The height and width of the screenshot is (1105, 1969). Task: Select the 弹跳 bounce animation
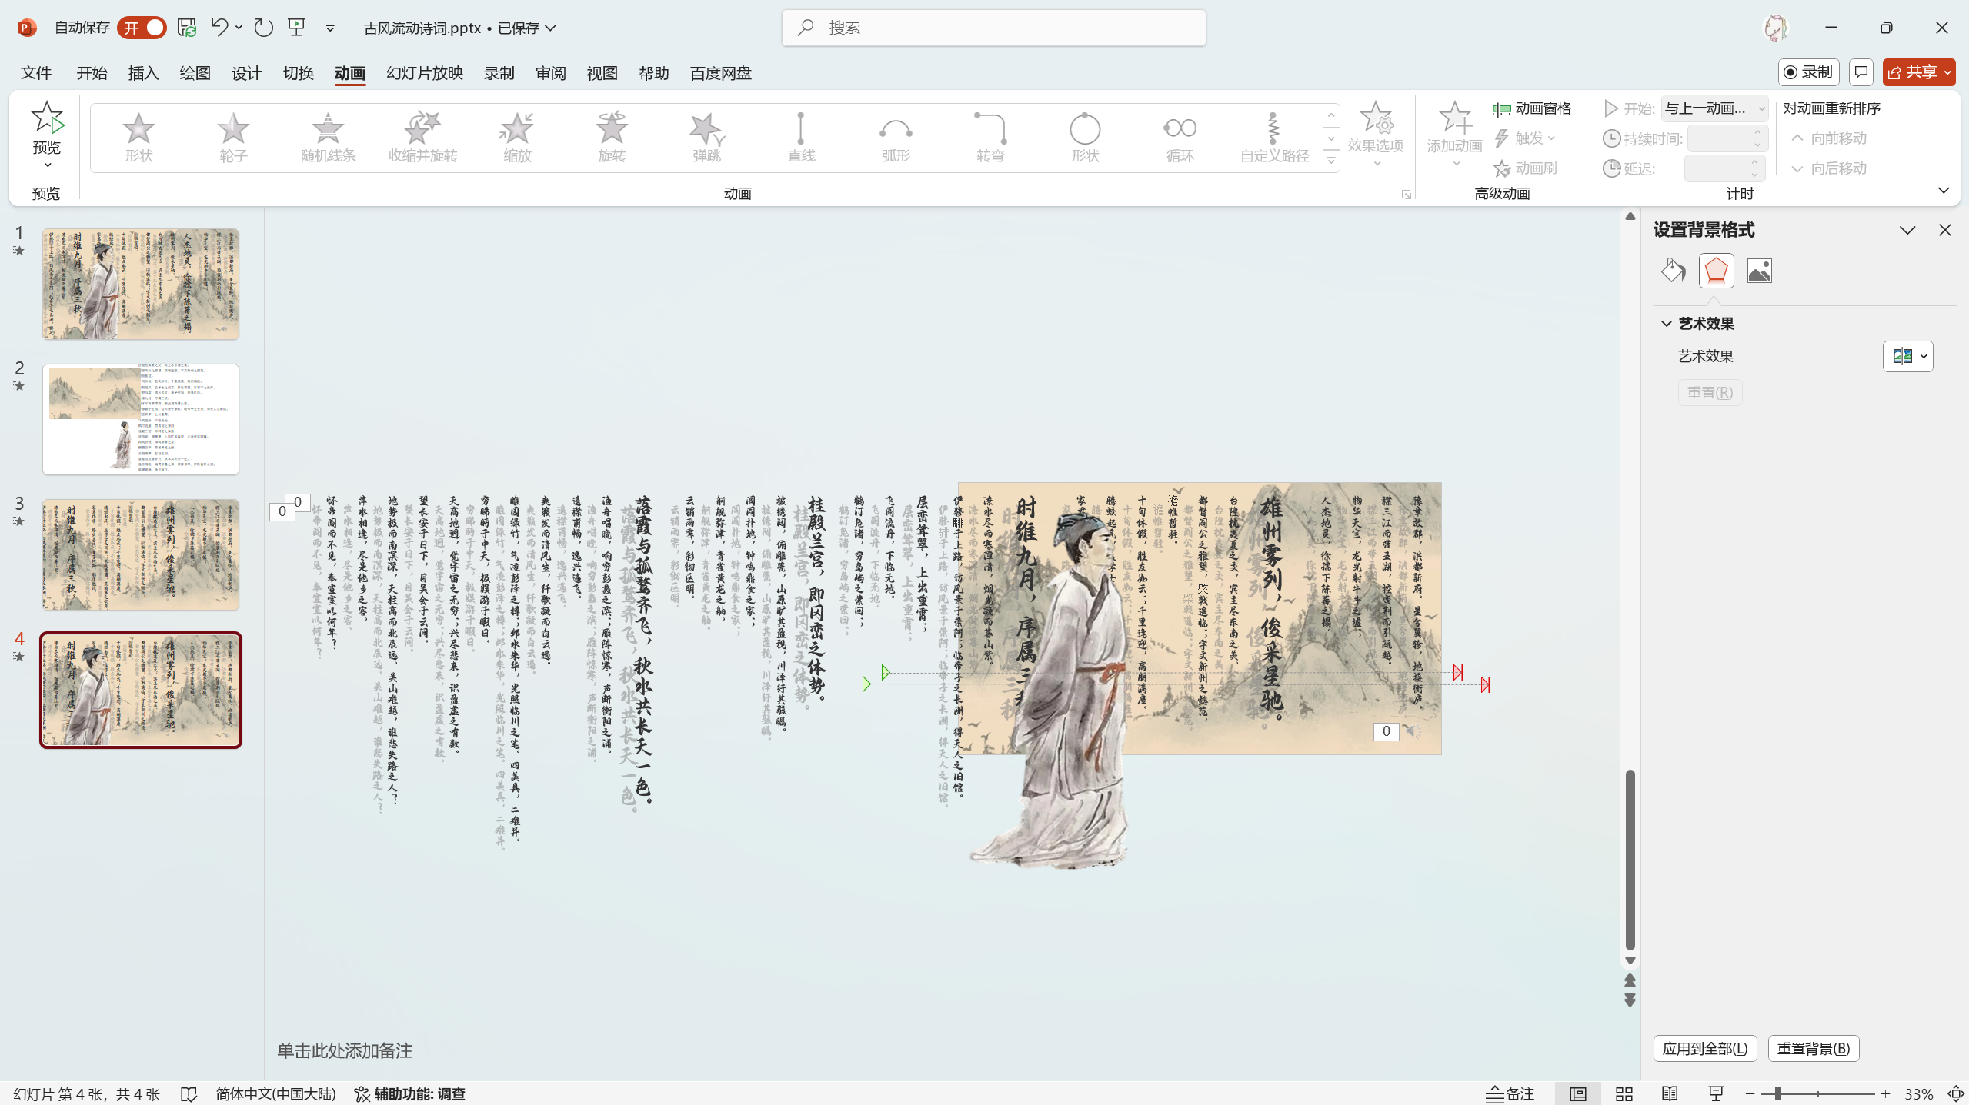[706, 138]
